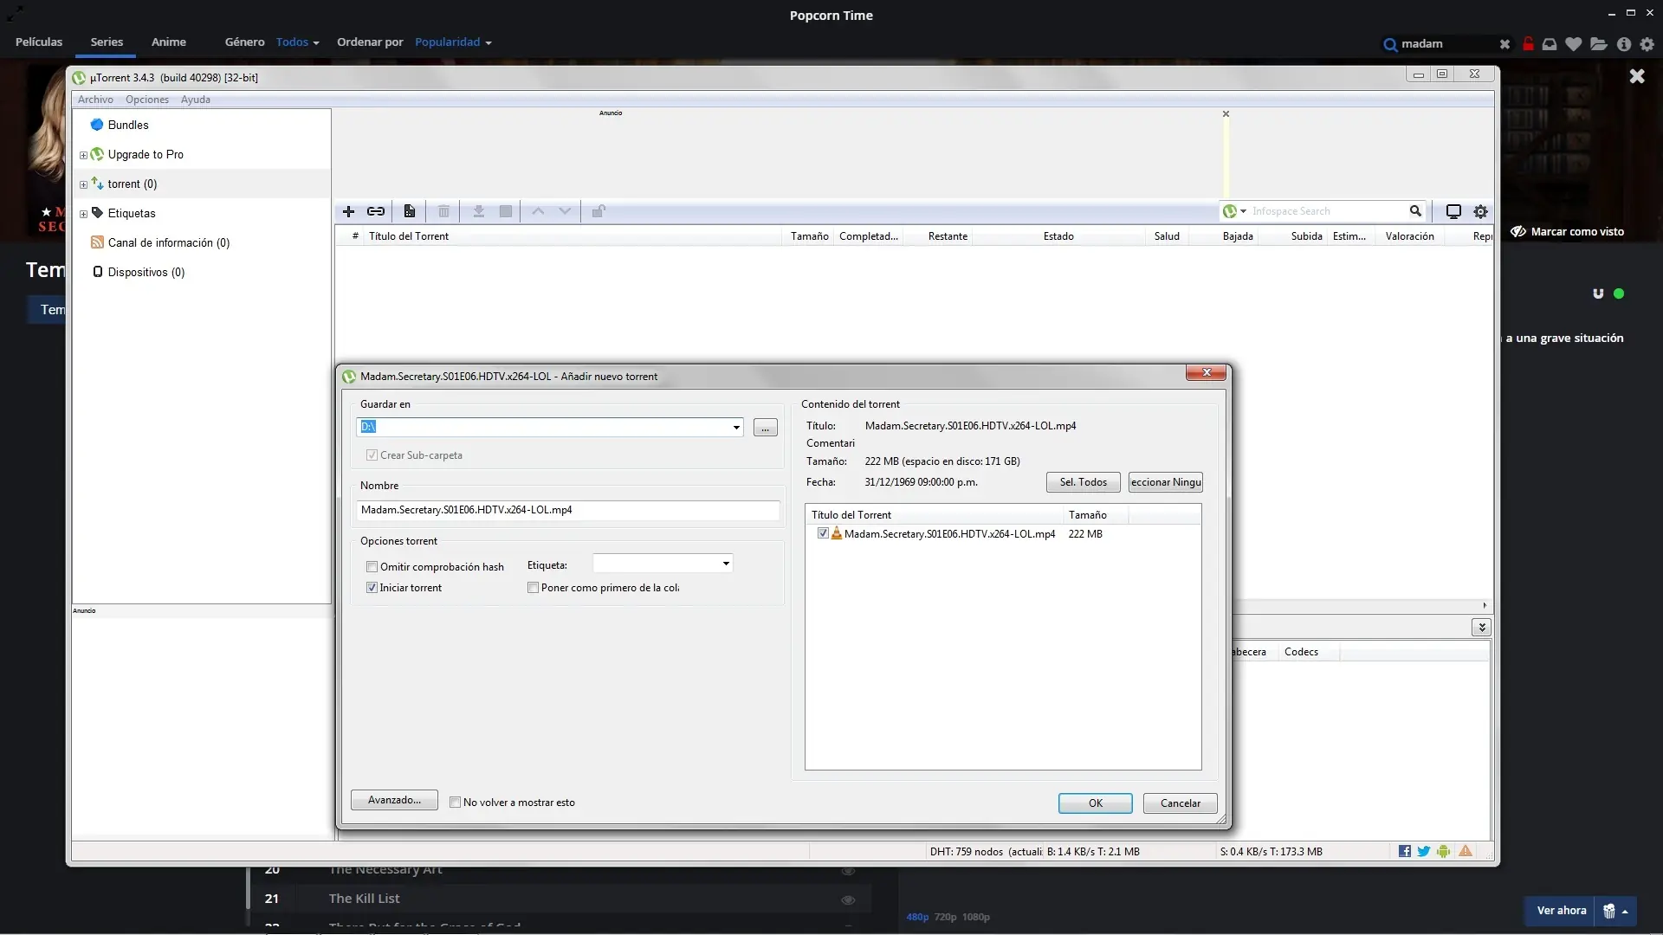Click the Infospace Search magnifier icon
Screen dimensions: 1663x935
pyautogui.click(x=1415, y=210)
